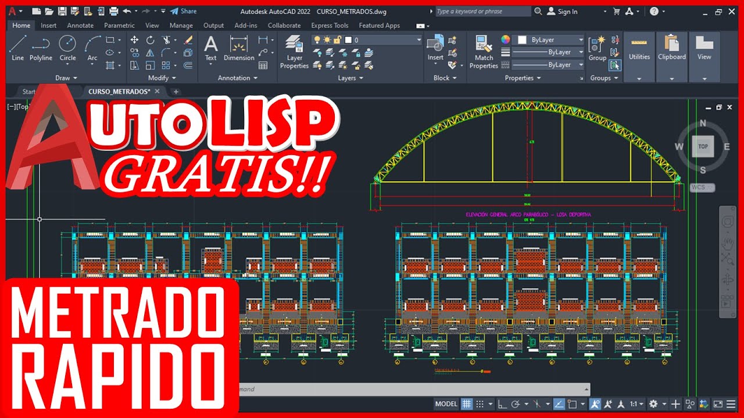The height and width of the screenshot is (418, 744).
Task: Click the Dimension tool
Action: [x=239, y=48]
